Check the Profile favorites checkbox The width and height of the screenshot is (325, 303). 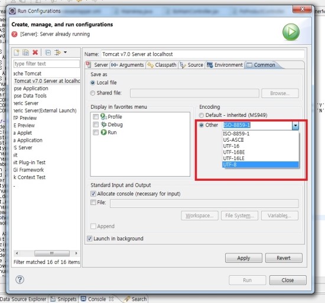click(96, 116)
